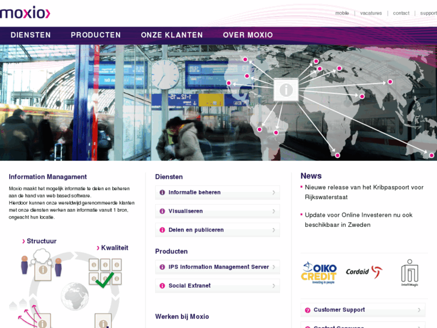
Task: Click the info icon beside IPS Information Management Server
Action: coord(162,267)
